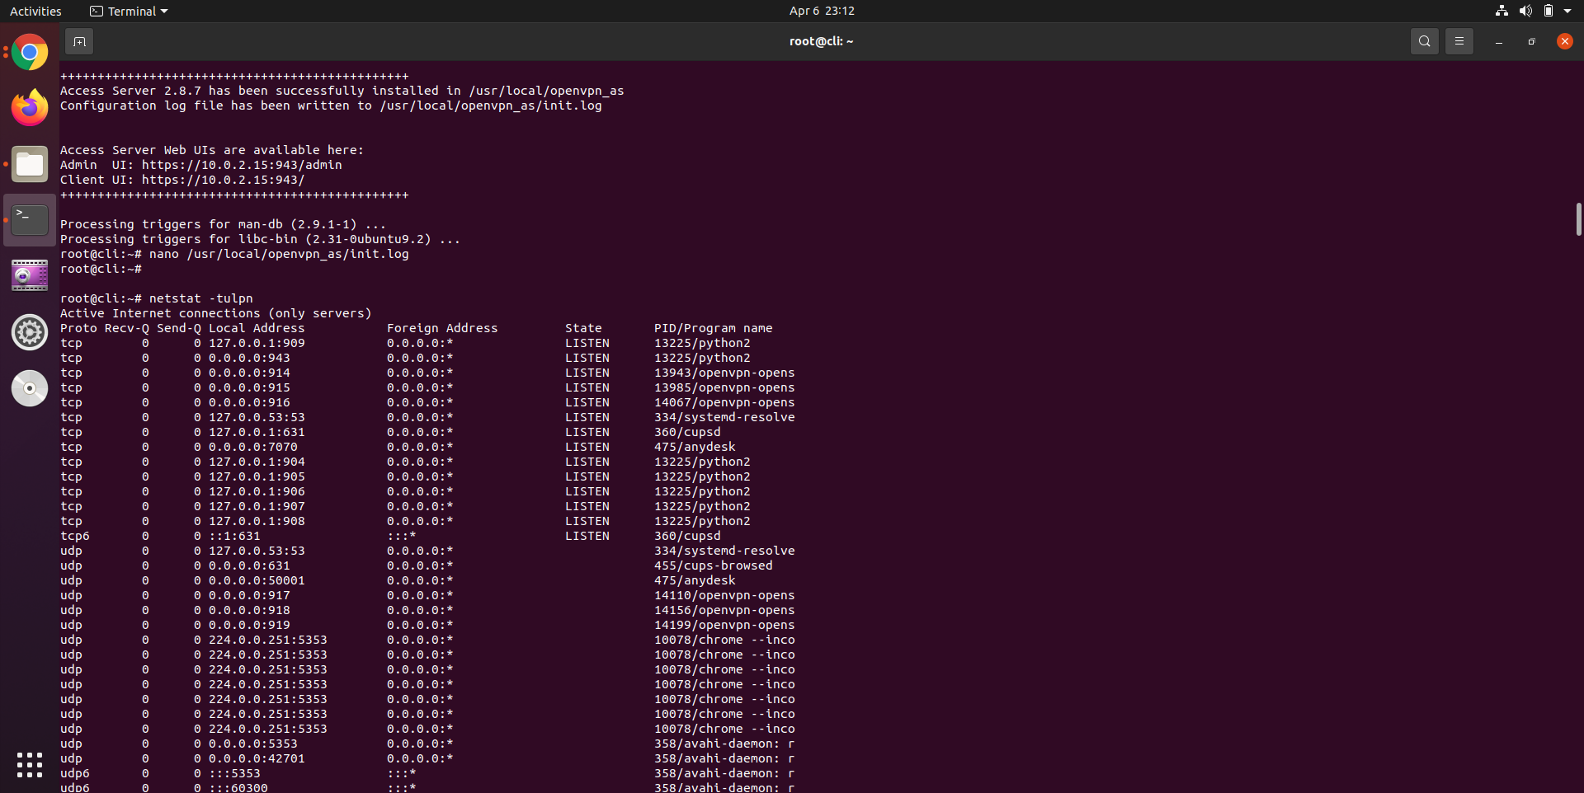Open Google Chrome from the dock
This screenshot has width=1584, height=793.
point(30,53)
